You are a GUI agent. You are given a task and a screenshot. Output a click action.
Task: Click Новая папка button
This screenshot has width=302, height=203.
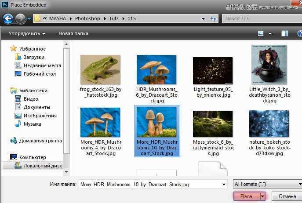click(73, 33)
